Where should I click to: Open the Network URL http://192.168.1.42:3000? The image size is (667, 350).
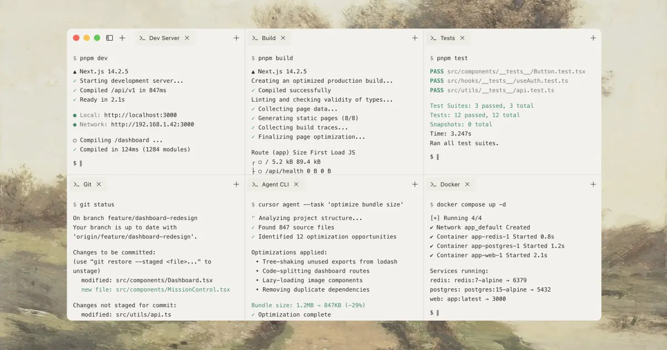152,124
